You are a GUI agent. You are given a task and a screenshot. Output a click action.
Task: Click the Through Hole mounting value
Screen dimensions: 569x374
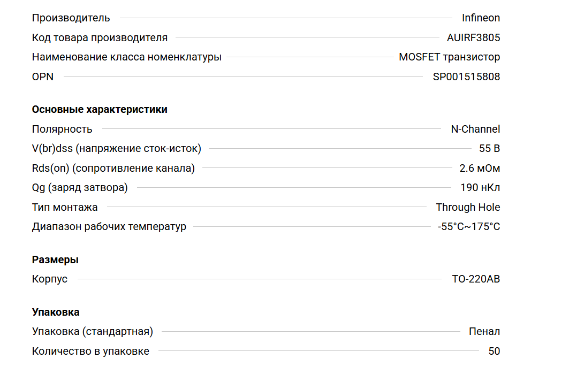[x=468, y=207]
